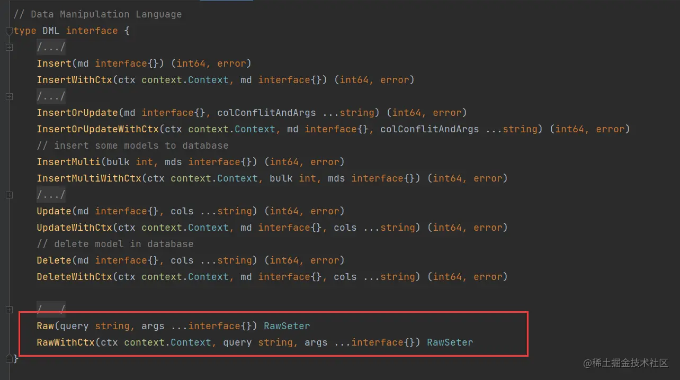This screenshot has height=380, width=680.
Task: Click the InsertMulti method name
Action: (68, 162)
